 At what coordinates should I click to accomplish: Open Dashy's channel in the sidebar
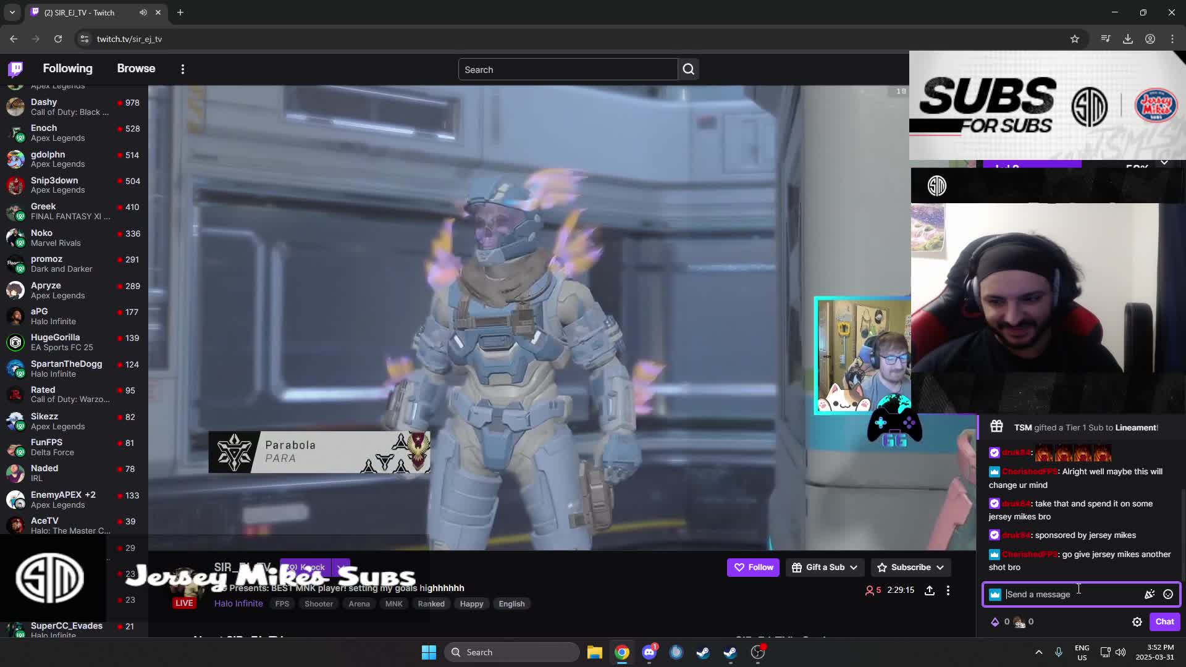(x=74, y=106)
